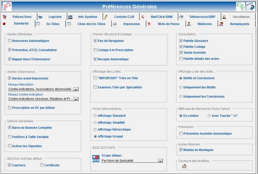This screenshot has width=258, height=174.
Task: Click the green arrow validate icon
Action: tap(240, 7)
